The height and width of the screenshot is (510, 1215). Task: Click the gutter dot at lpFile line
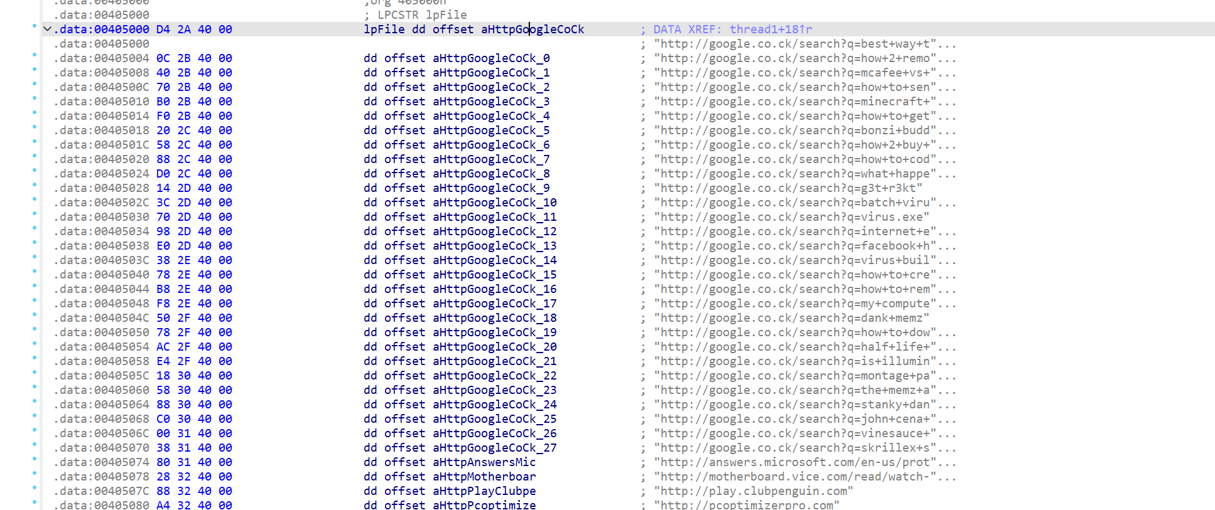35,26
